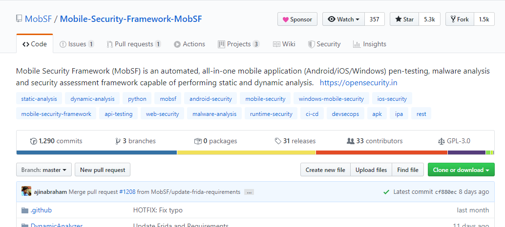Open the Security tab
The width and height of the screenshot is (505, 227).
pyautogui.click(x=324, y=44)
